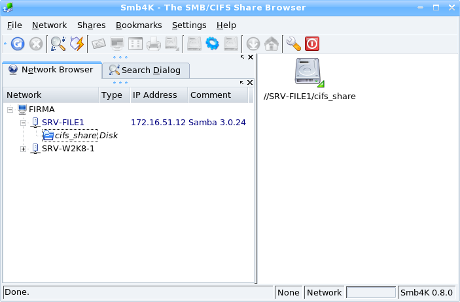This screenshot has height=302, width=460.
Task: Click the None status bar field
Action: [x=289, y=292]
